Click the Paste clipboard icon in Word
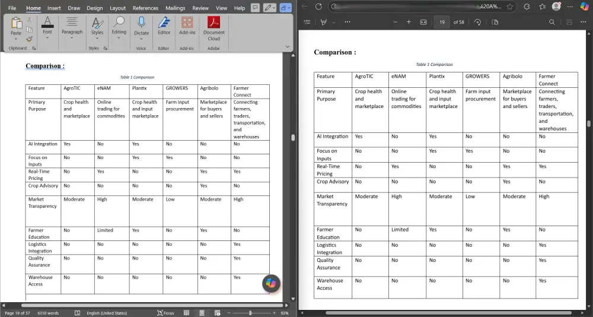Screen dimensions: 593x317 tap(16, 23)
